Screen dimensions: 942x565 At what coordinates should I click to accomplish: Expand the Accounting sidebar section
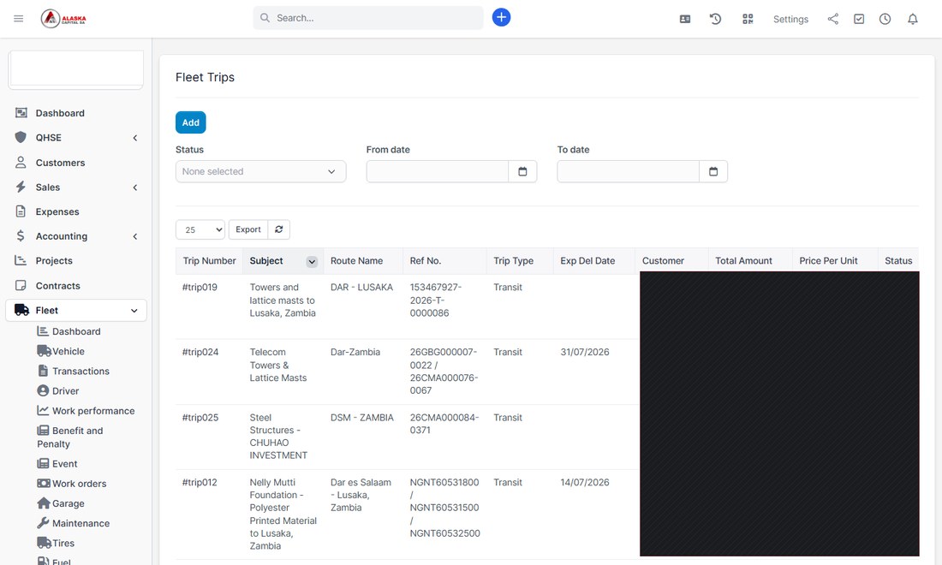[x=75, y=236]
